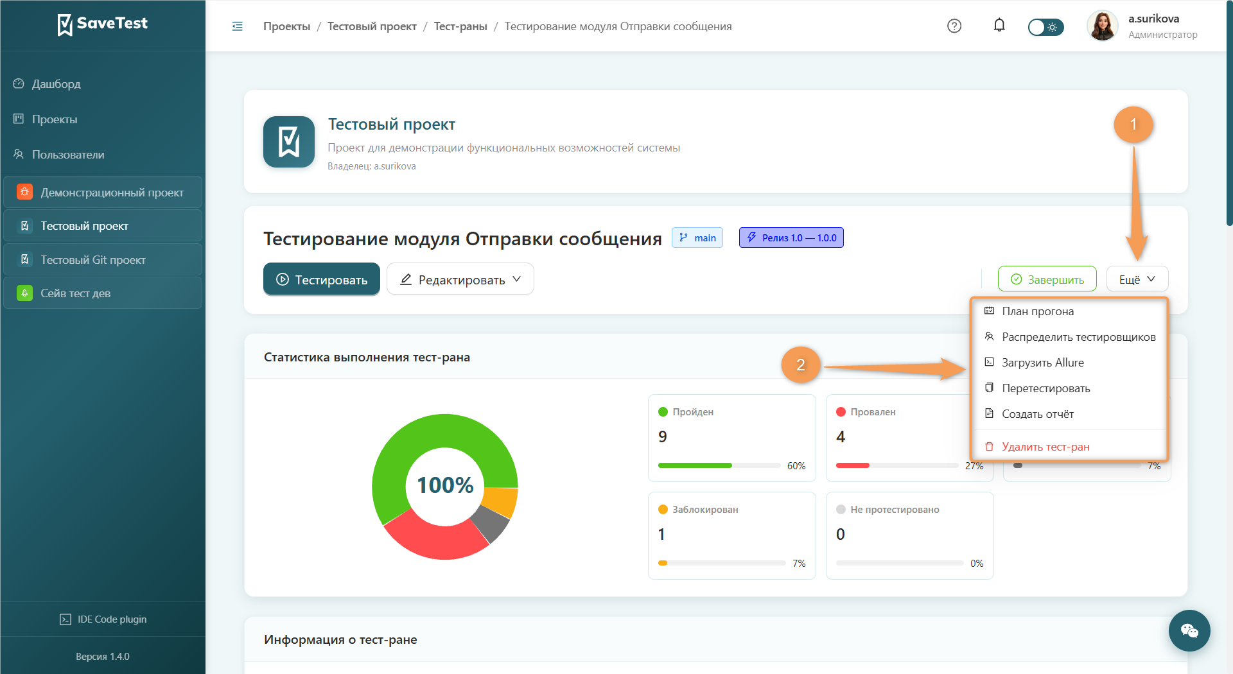Select План прогона from the menu

(x=1069, y=311)
